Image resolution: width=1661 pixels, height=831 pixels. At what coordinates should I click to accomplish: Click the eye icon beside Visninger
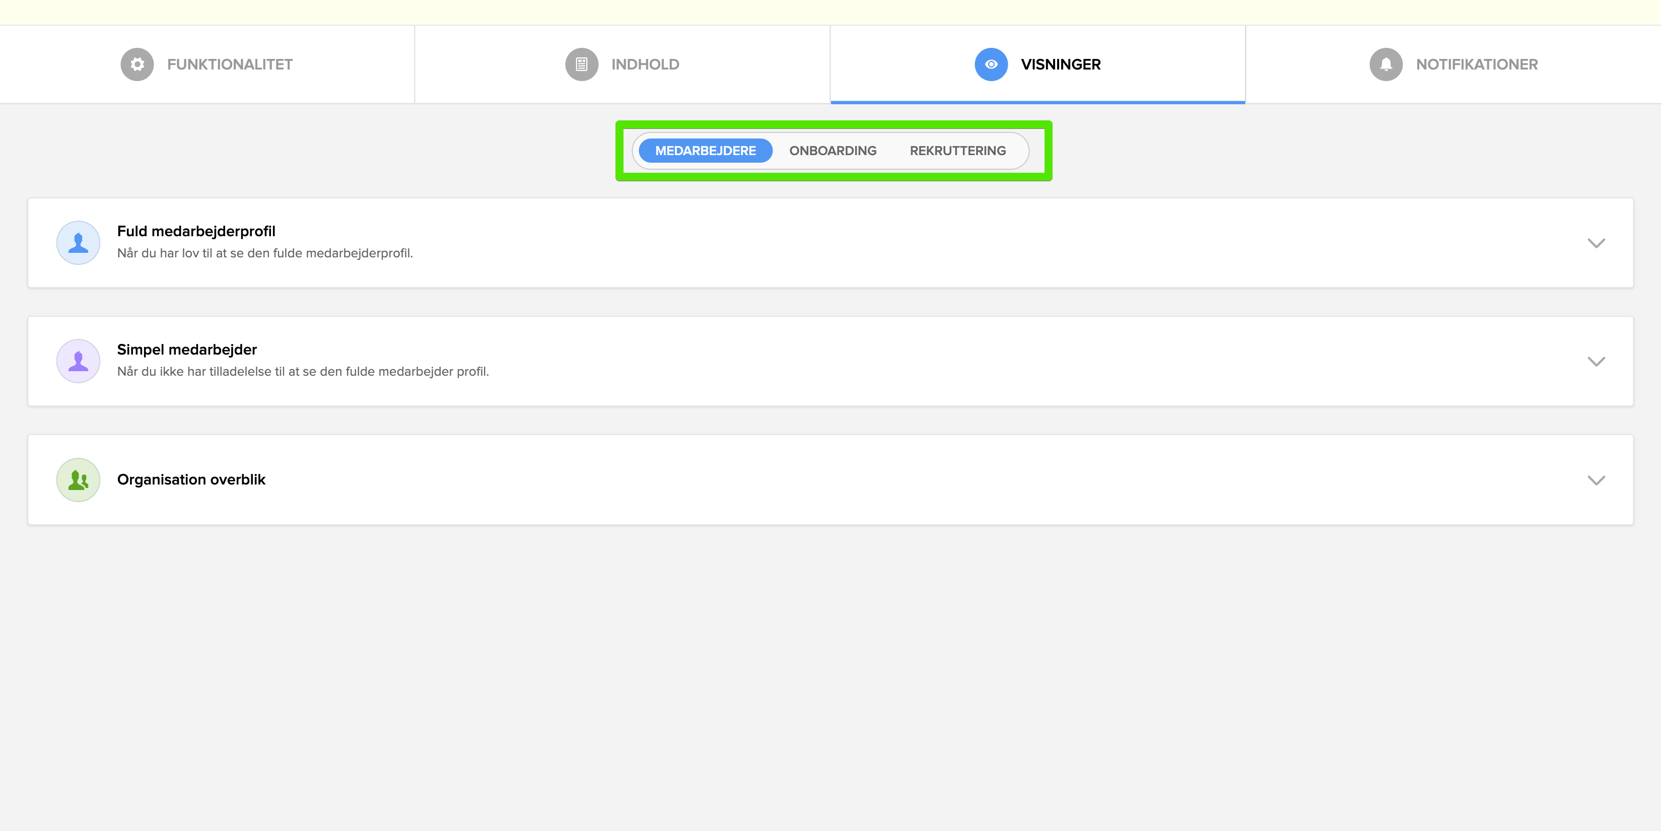click(x=991, y=64)
